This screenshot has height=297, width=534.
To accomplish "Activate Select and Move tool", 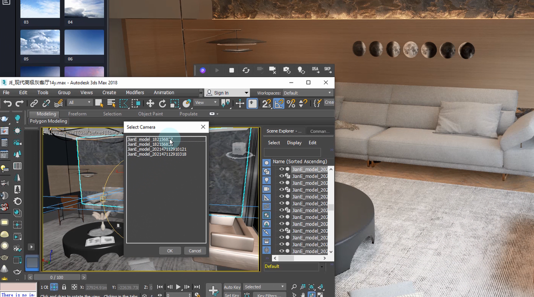I will tap(150, 103).
